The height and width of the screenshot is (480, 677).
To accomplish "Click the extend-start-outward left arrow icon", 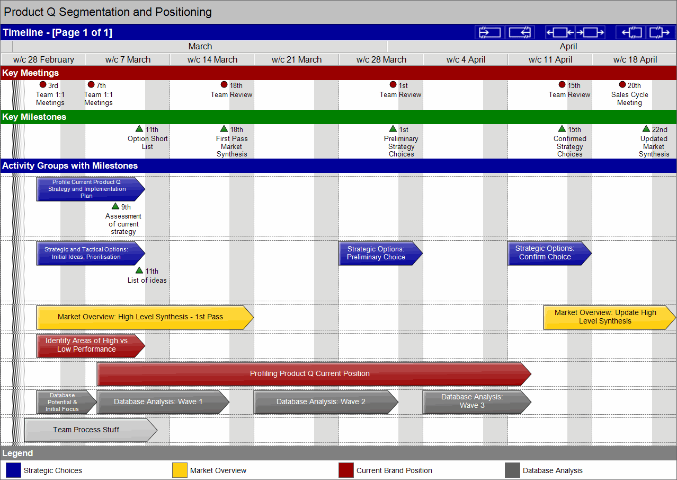I will 631,32.
